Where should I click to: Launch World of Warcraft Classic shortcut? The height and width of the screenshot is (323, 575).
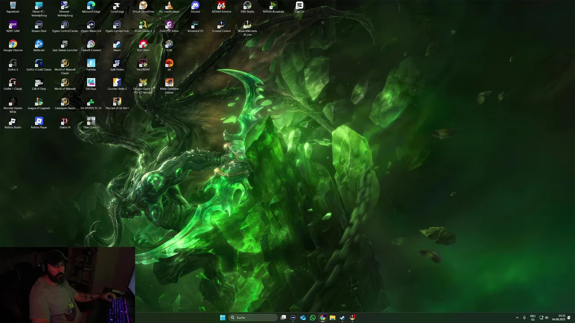(65, 67)
